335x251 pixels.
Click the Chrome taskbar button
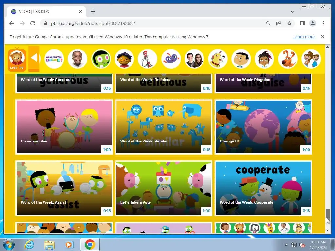point(90,244)
